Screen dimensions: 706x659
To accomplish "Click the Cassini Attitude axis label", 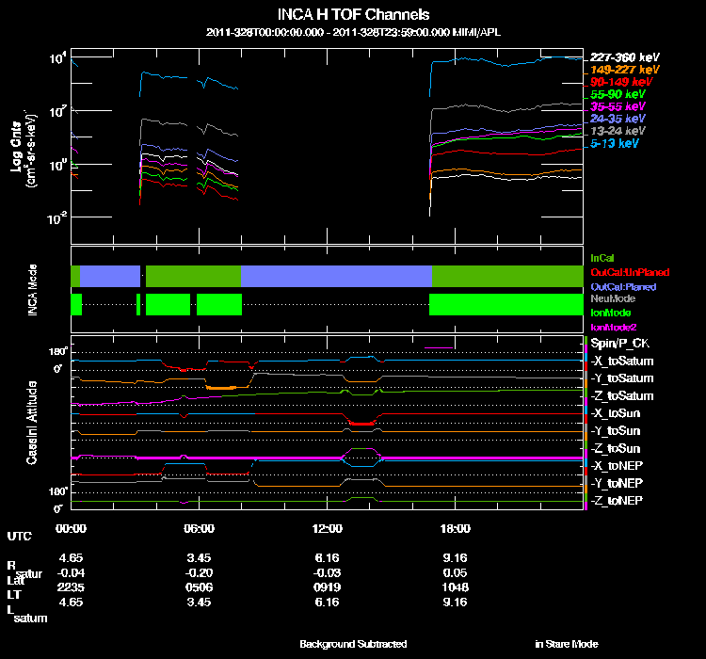I will coord(31,423).
